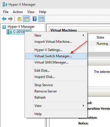The height and width of the screenshot is (127, 110).
Task: Click the blue Help question mark icon
Action: (34, 19)
